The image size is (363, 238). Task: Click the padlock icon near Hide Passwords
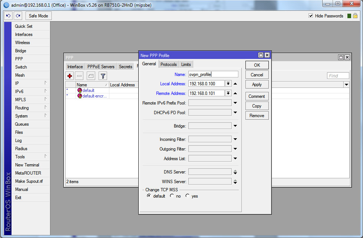(355, 16)
